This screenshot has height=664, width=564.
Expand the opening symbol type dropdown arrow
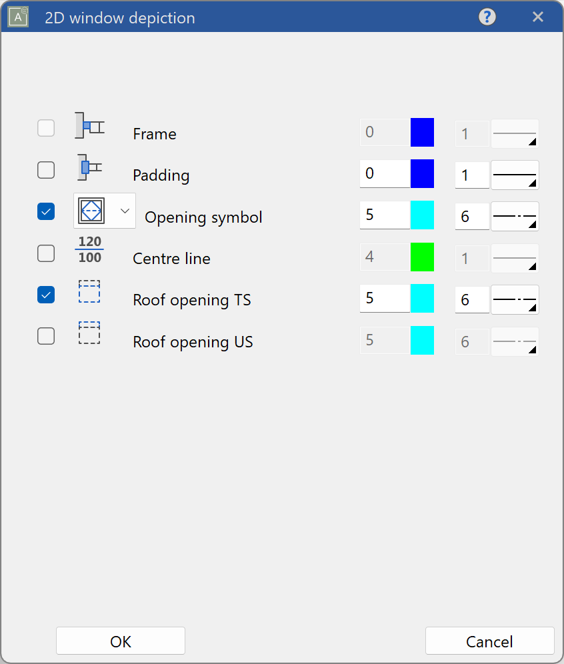pyautogui.click(x=124, y=211)
